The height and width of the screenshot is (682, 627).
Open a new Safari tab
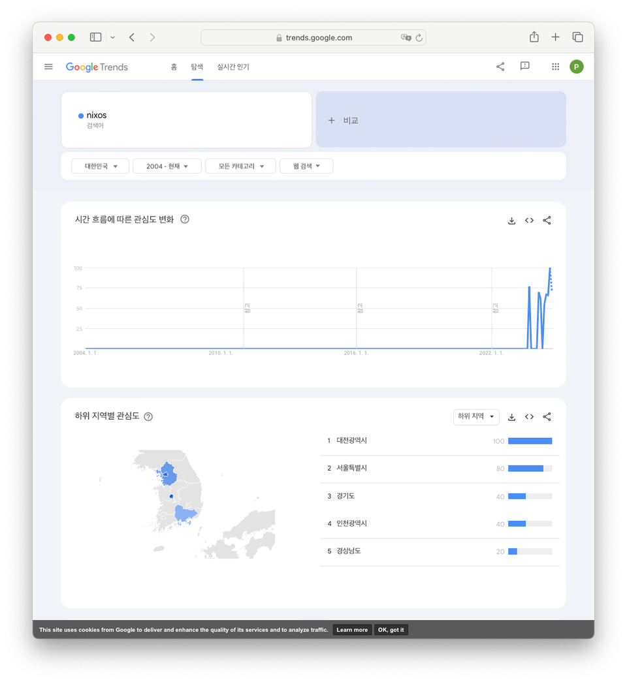555,37
